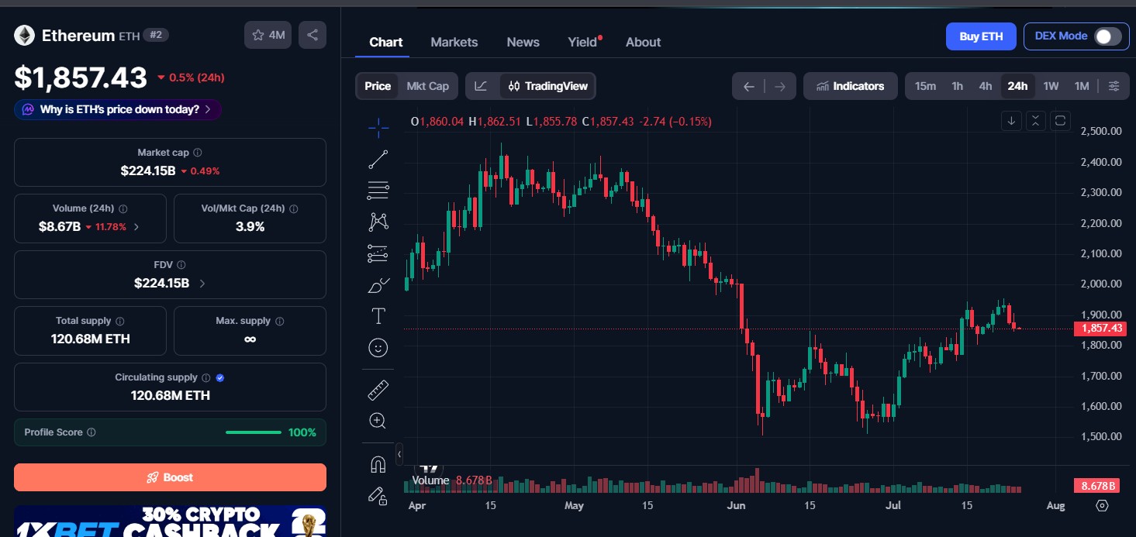The image size is (1136, 537).
Task: Show Max. supply info icon
Action: (x=280, y=321)
